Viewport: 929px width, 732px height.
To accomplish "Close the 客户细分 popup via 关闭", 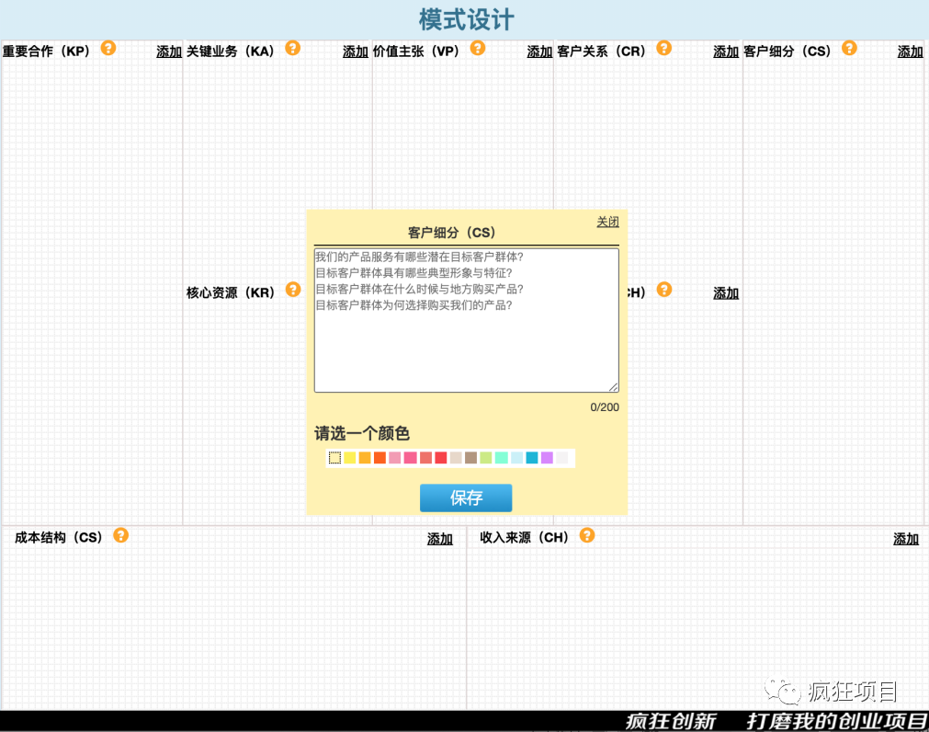I will pos(607,223).
